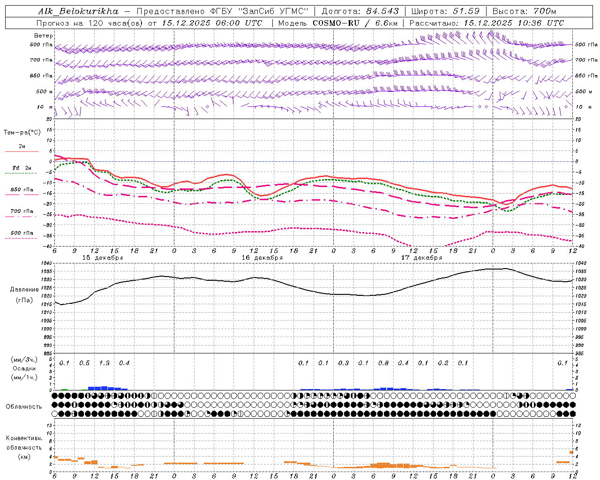The width and height of the screenshot is (600, 480).
Task: Select the (мм/3ч.) precipitation unit label
Action: click(24, 360)
